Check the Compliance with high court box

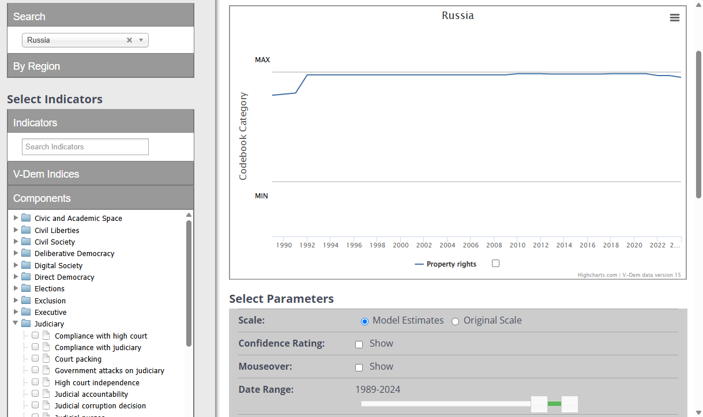pyautogui.click(x=35, y=335)
